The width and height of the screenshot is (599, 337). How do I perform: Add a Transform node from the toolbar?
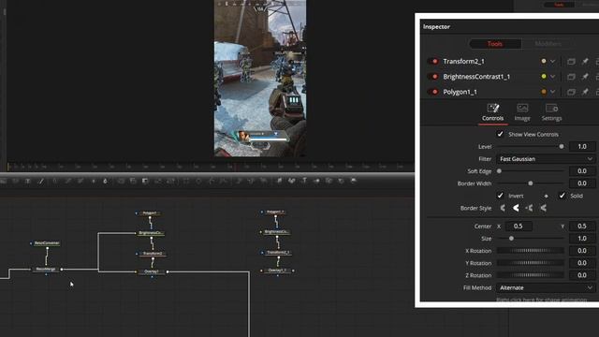point(170,181)
